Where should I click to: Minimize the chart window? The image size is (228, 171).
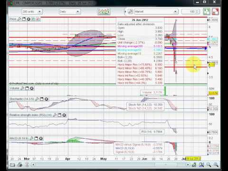[197, 2]
